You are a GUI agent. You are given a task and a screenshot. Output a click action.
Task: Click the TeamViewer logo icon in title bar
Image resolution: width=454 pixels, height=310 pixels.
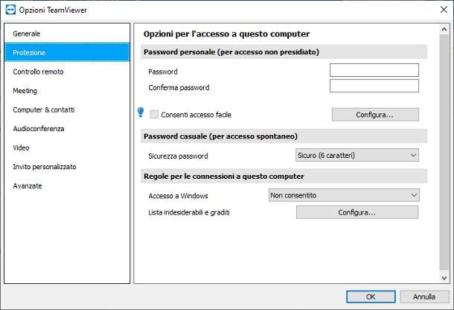[9, 9]
